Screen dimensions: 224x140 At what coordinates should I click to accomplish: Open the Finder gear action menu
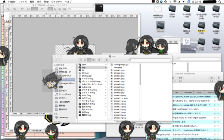(100, 60)
